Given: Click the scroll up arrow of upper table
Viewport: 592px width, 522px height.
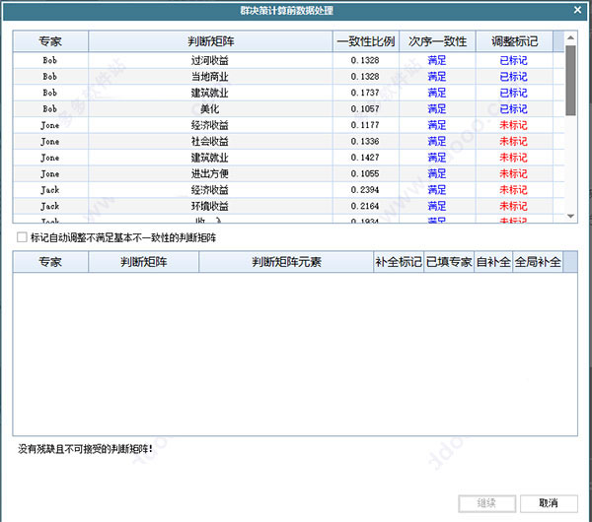Looking at the screenshot, I should [570, 37].
